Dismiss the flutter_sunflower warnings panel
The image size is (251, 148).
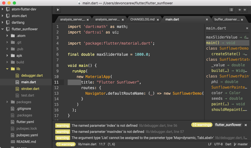[246, 125]
